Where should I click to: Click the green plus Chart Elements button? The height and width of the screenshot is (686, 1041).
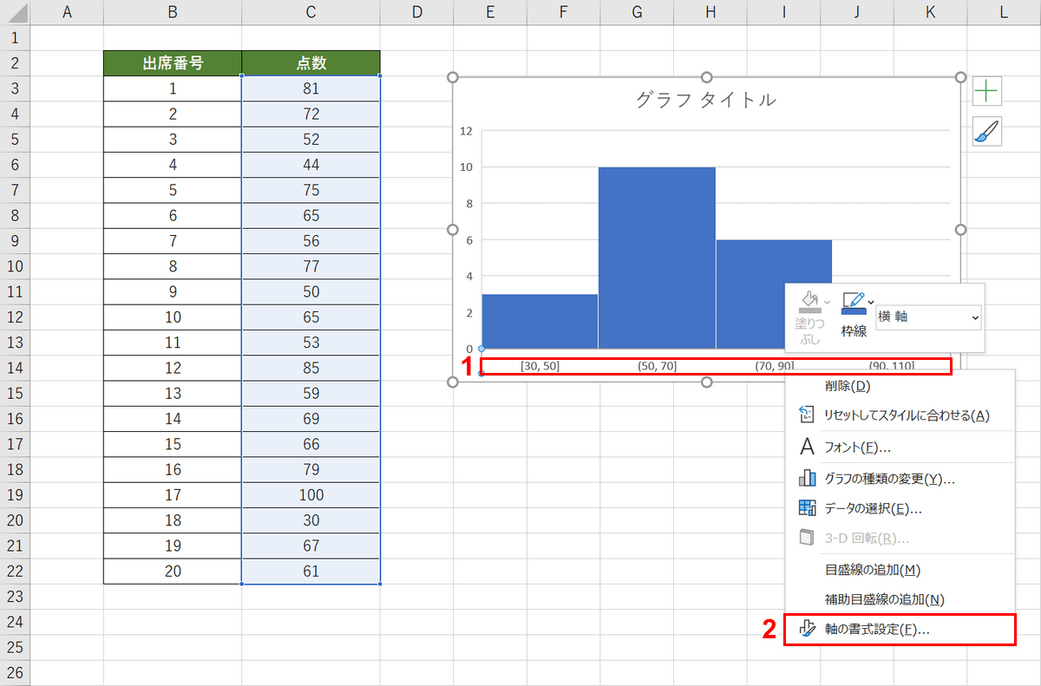tap(986, 91)
